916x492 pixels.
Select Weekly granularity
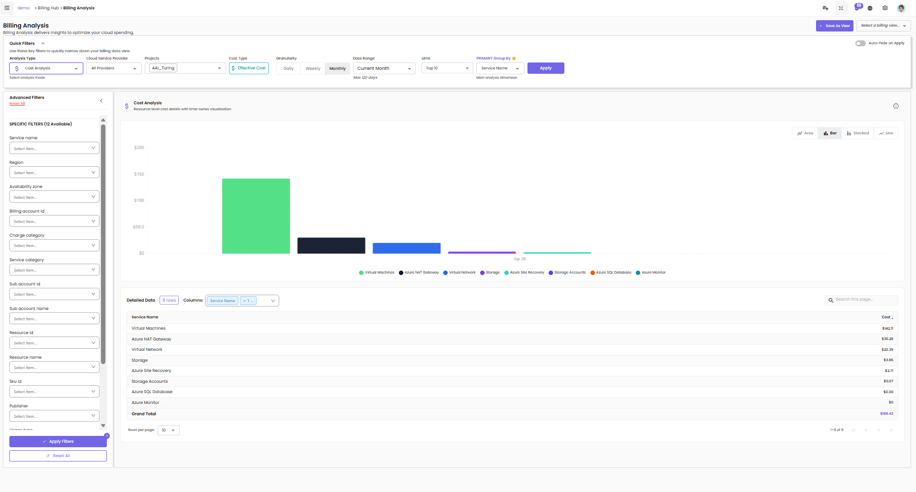pyautogui.click(x=313, y=68)
